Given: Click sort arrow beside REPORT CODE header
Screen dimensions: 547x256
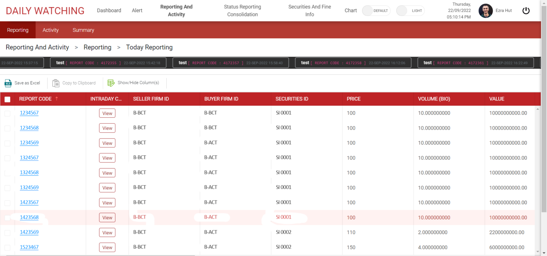Looking at the screenshot, I should 57,99.
